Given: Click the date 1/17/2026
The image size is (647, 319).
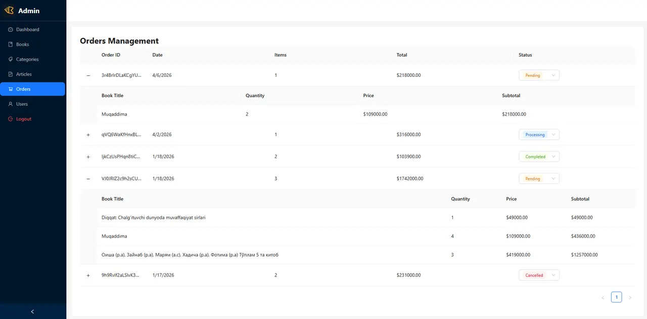Looking at the screenshot, I should 163,275.
